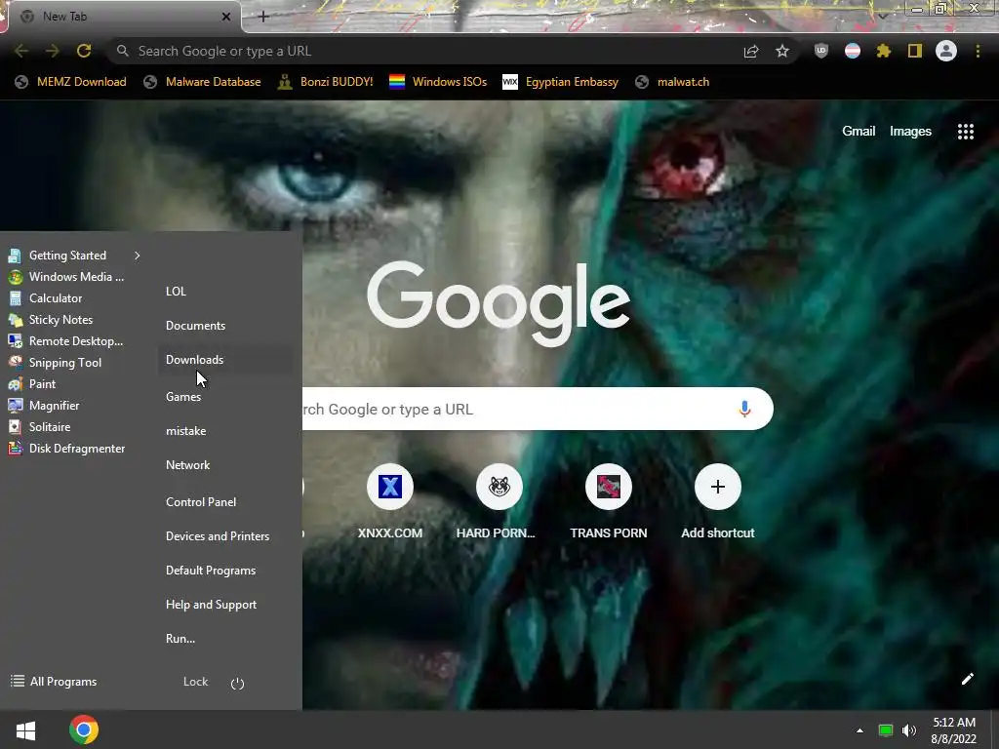Click the Google search box on page
The width and height of the screenshot is (999, 749).
click(538, 409)
